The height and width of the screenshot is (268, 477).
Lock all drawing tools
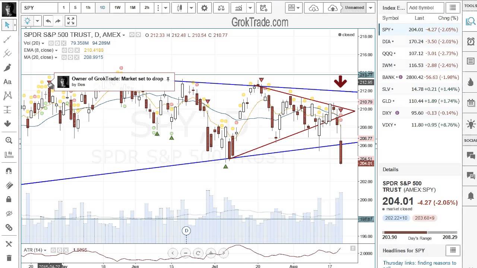point(8,199)
